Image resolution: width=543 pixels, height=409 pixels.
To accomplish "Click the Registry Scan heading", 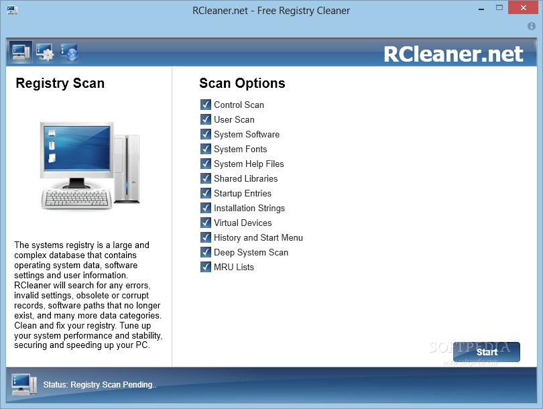I will tap(60, 83).
